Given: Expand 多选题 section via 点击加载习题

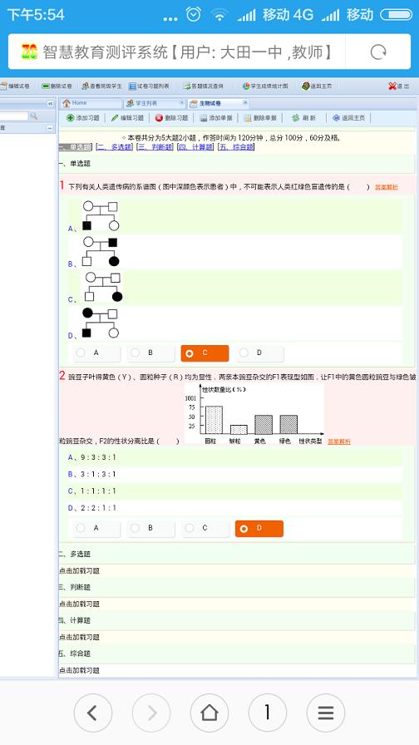Looking at the screenshot, I should pyautogui.click(x=79, y=571).
